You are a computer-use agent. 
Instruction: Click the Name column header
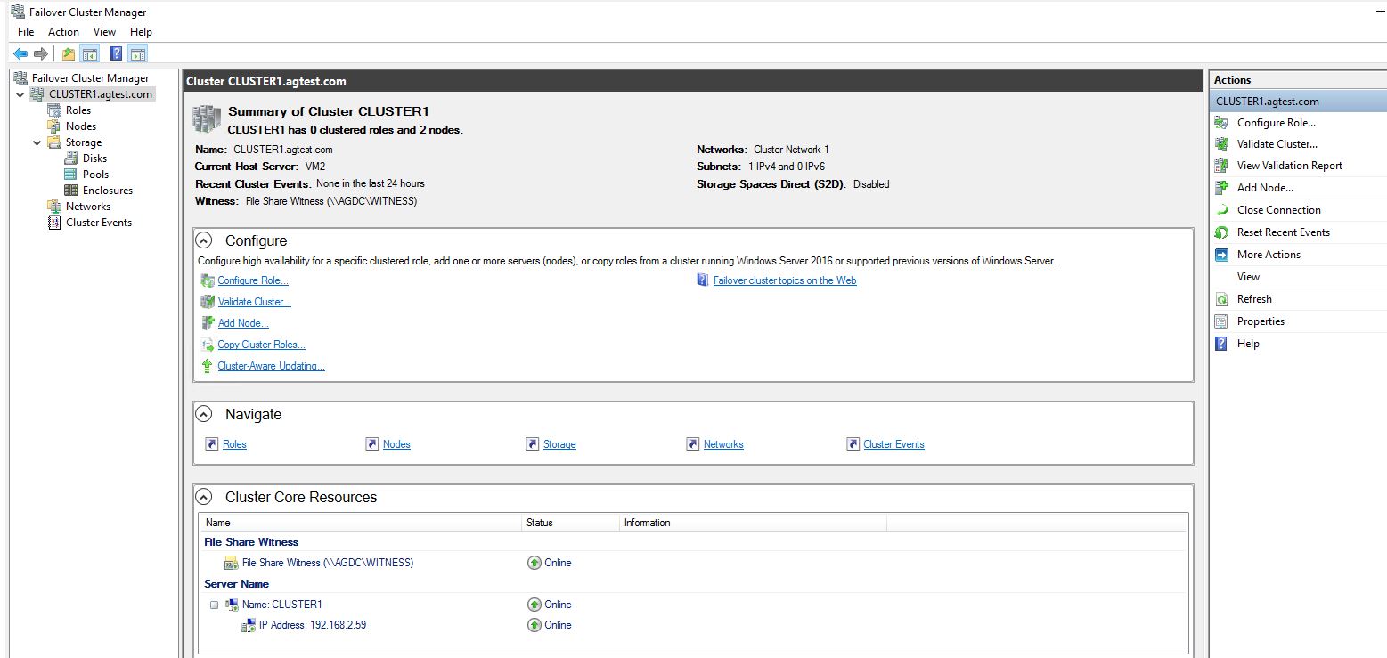tap(361, 523)
